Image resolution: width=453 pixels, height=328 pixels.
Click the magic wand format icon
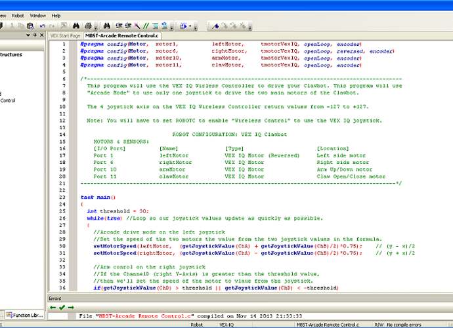click(x=137, y=26)
